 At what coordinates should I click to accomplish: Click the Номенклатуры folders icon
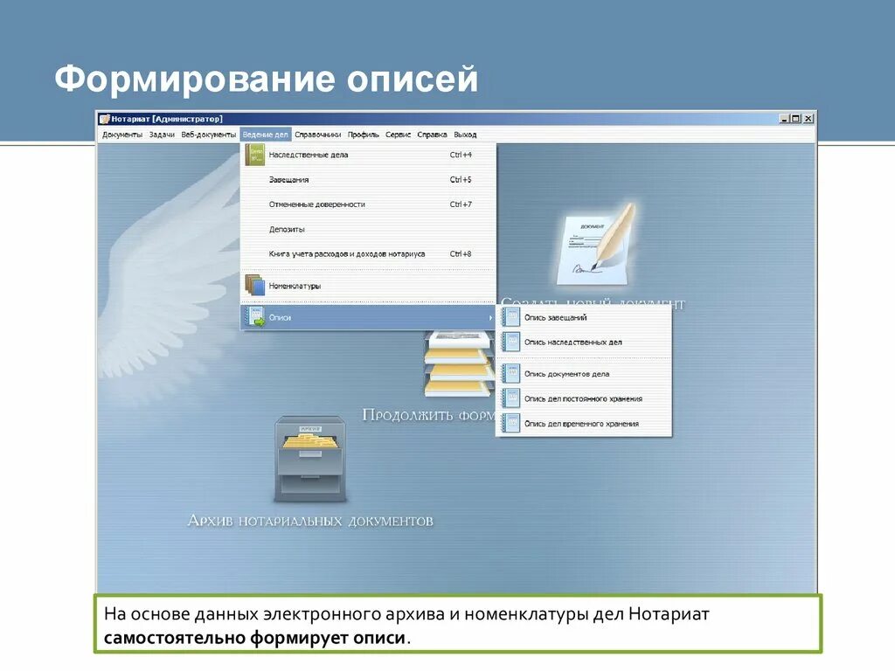pyautogui.click(x=254, y=285)
